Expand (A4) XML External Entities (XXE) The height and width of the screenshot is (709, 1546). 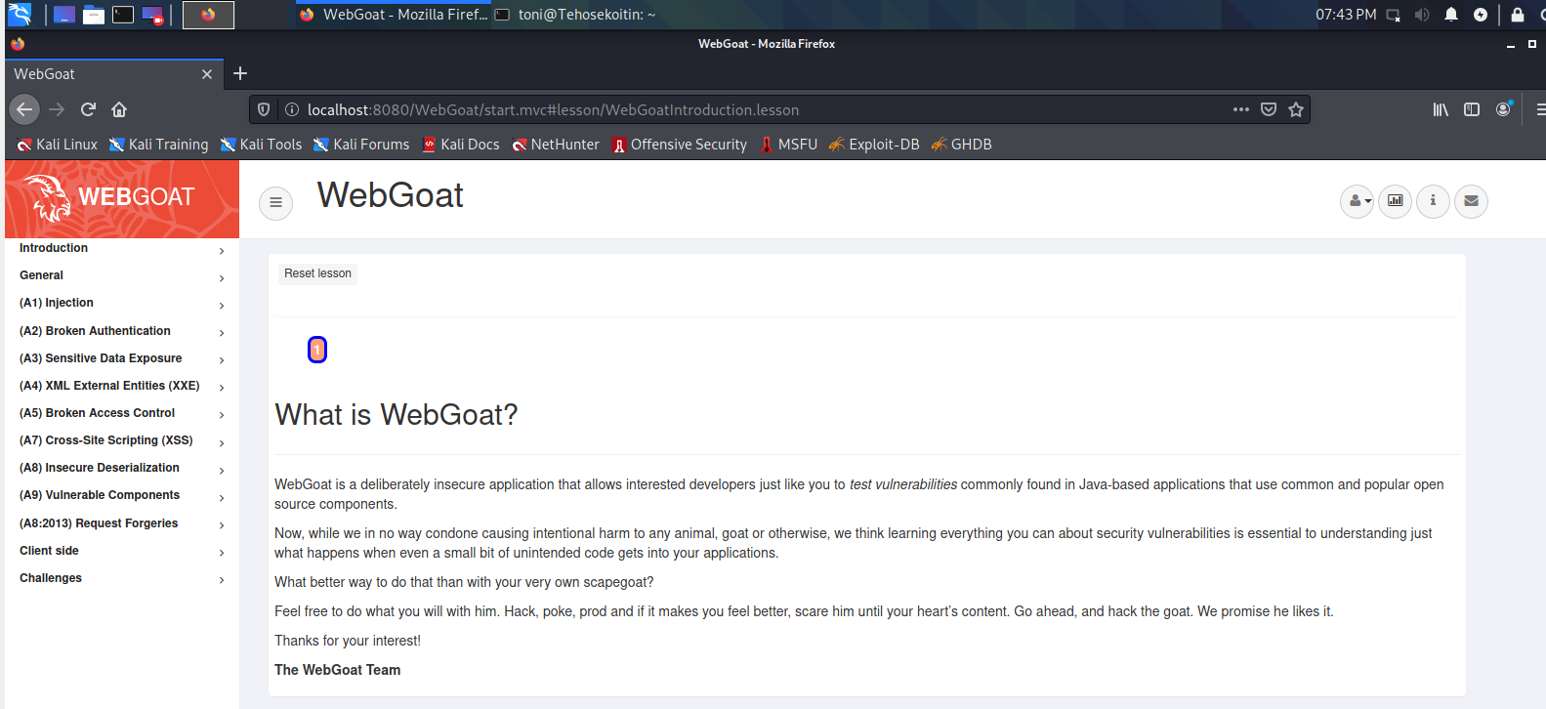122,387
